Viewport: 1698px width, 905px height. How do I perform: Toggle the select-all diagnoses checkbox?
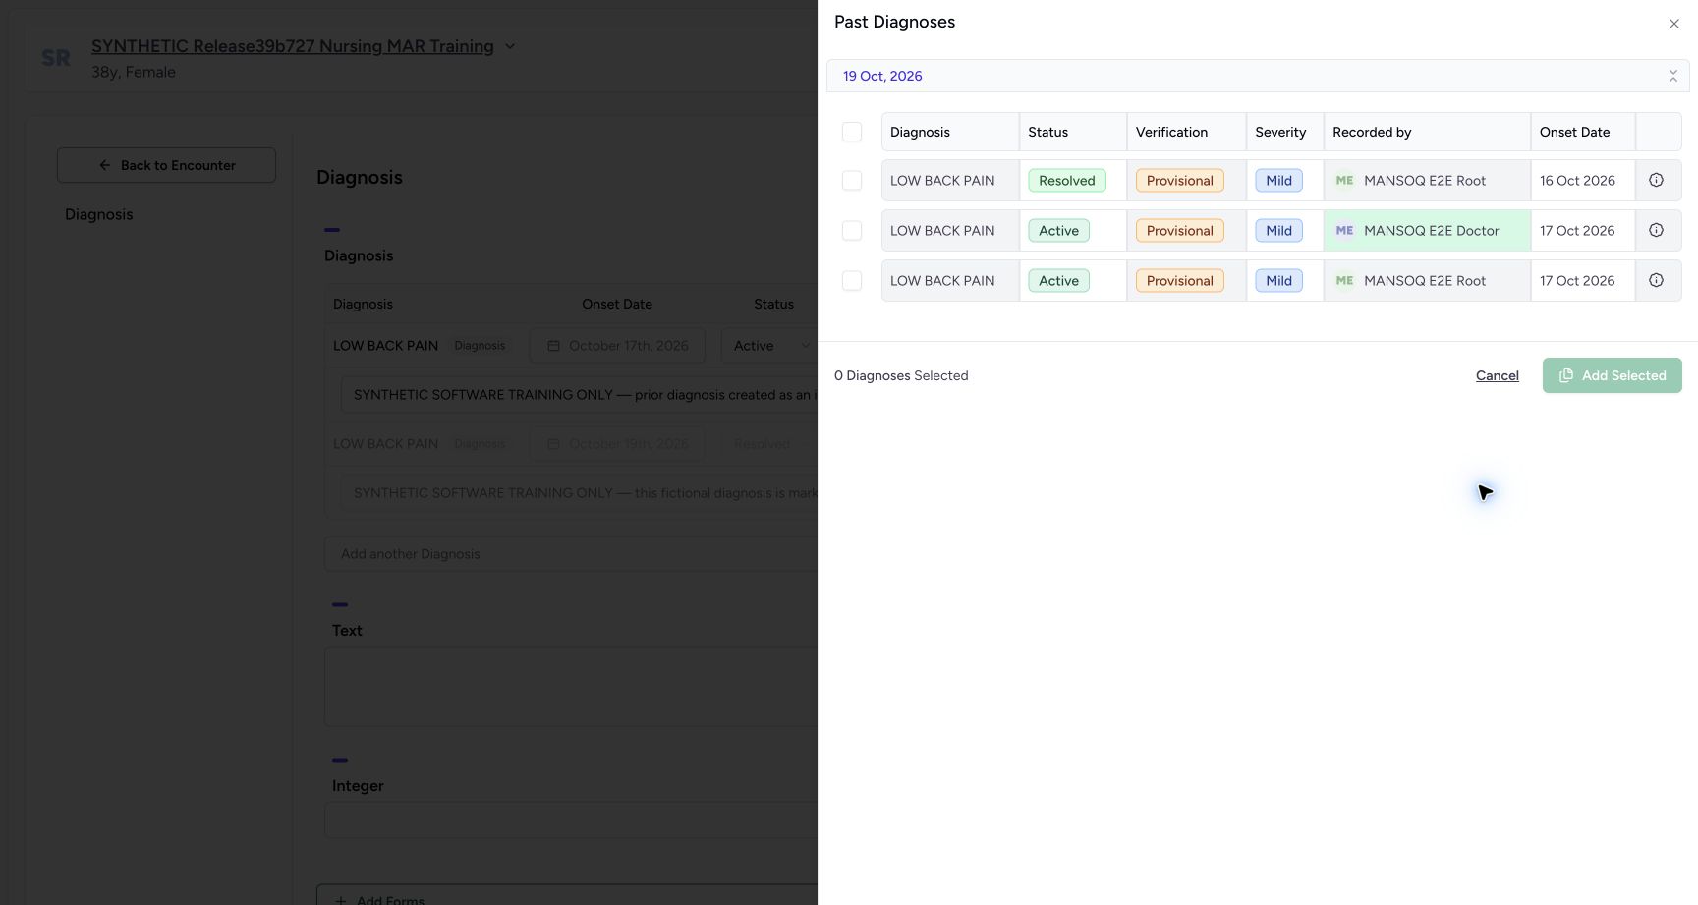[852, 132]
